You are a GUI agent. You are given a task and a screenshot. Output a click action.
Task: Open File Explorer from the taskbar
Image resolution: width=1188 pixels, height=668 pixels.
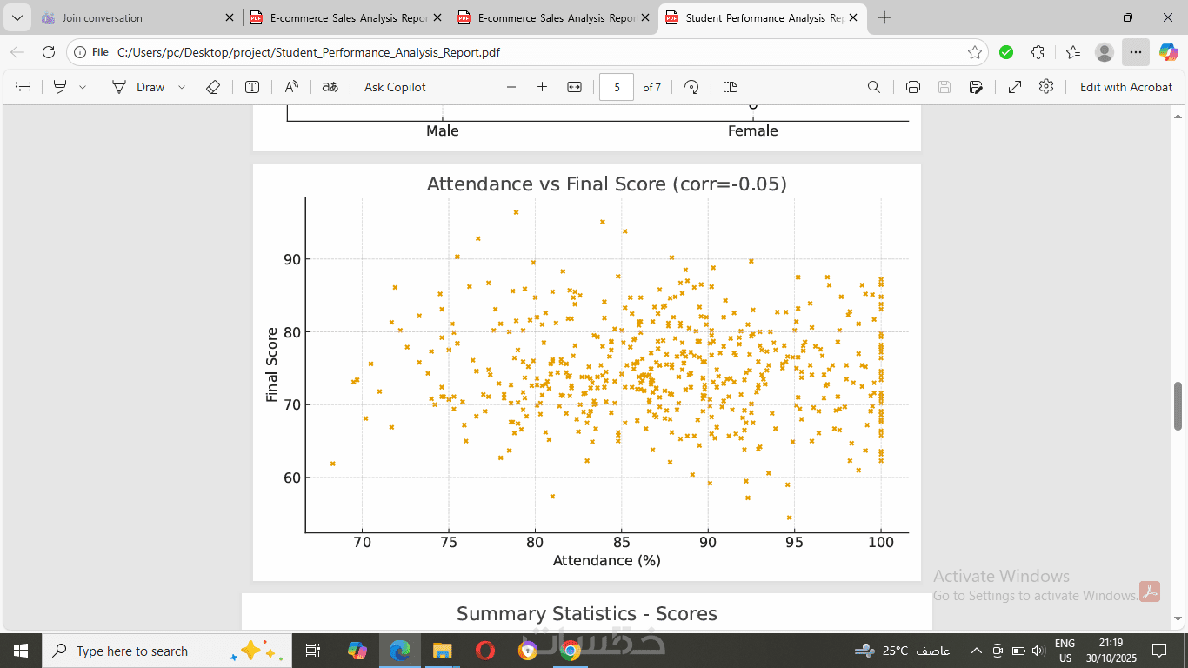tap(443, 651)
